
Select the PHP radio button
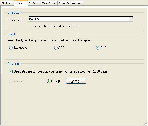click(x=101, y=48)
